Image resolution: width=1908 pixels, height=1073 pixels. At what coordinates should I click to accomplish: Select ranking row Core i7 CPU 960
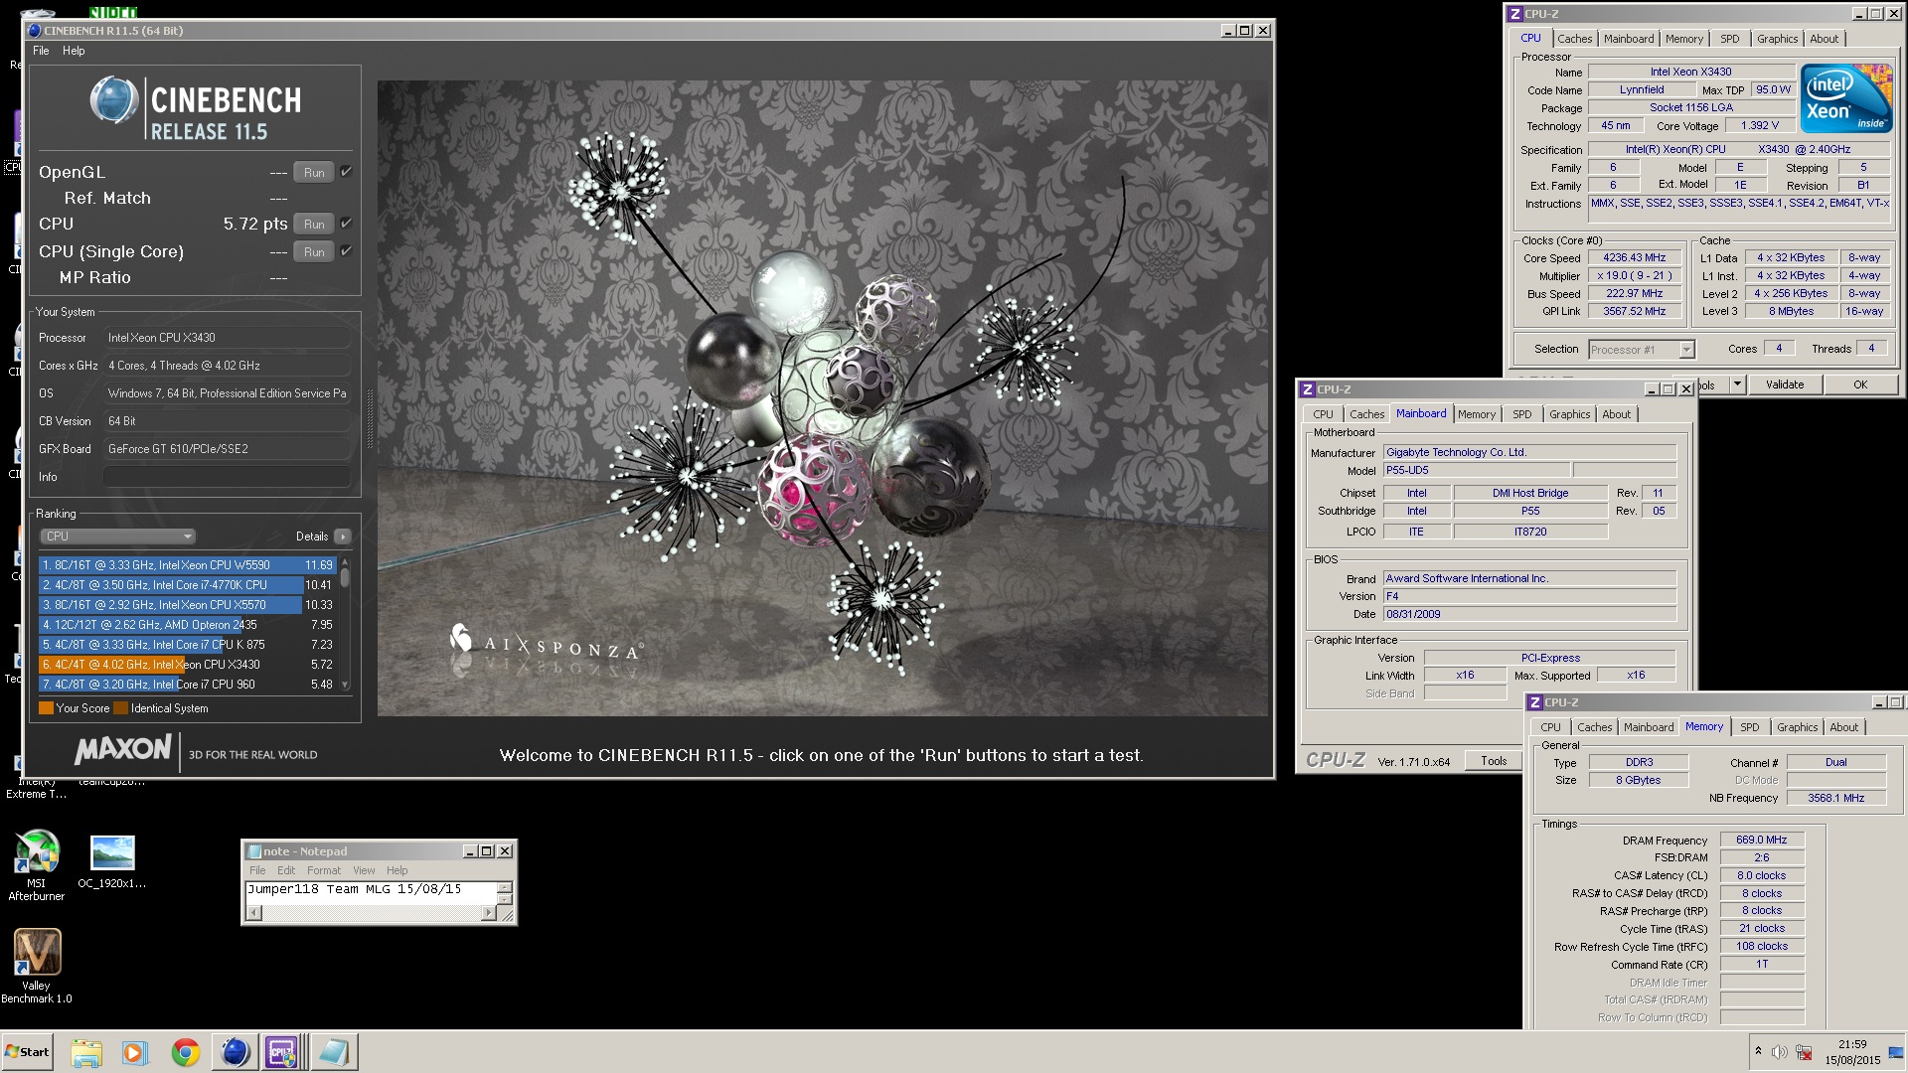tap(188, 685)
